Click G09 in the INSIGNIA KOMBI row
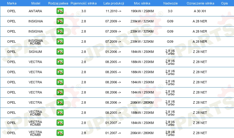The image size is (234, 138). tap(170, 42)
